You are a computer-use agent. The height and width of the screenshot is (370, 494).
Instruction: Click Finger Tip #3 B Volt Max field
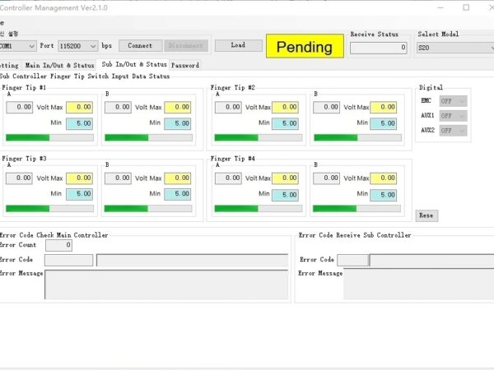pos(178,178)
